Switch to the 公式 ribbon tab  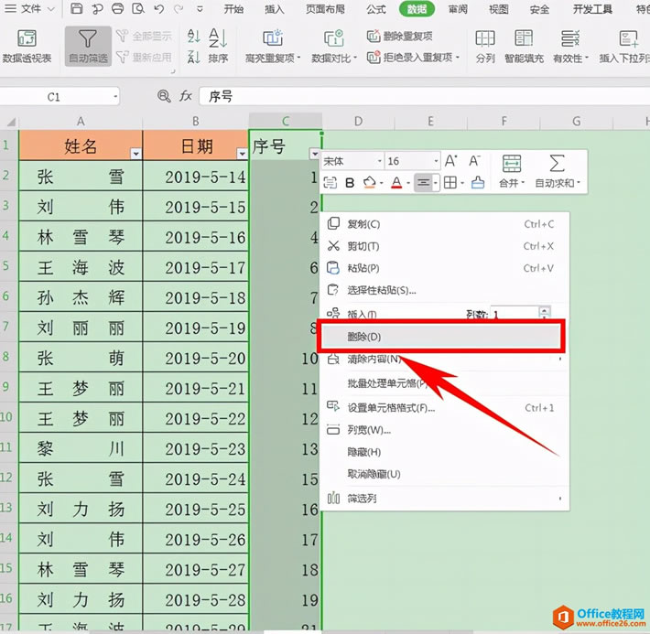pos(376,9)
